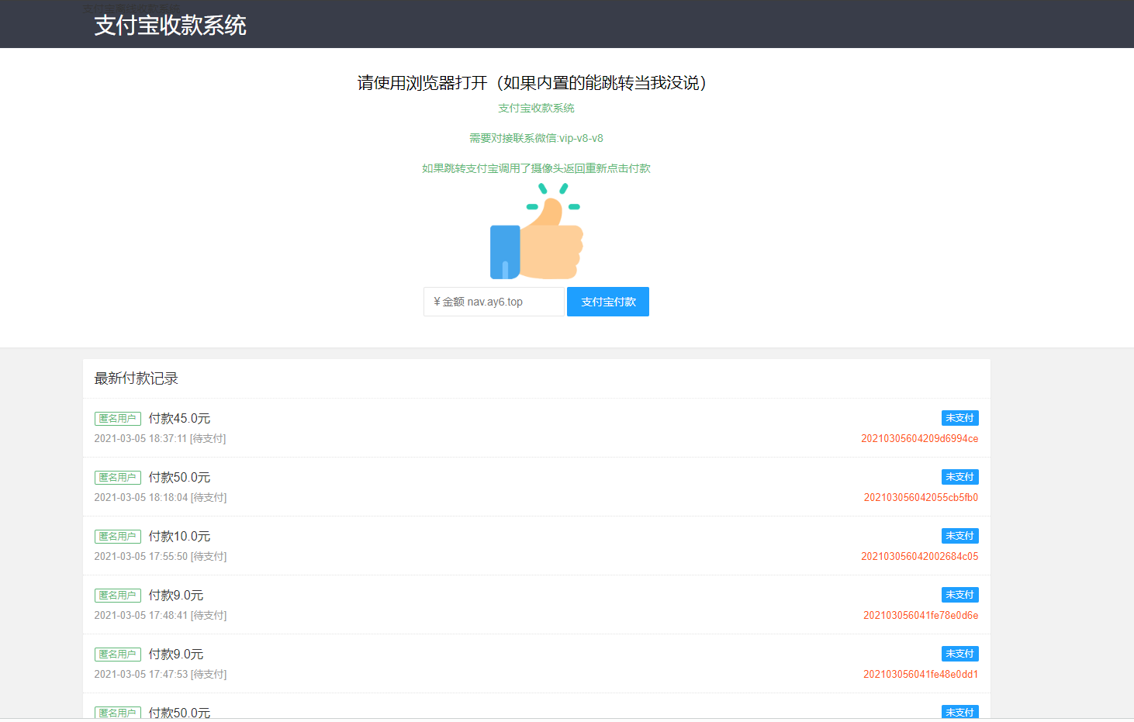
Task: Click the 付款50.0元 record dated 18:18:04
Action: coord(179,478)
